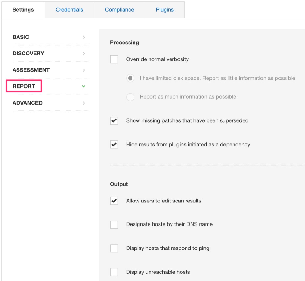This screenshot has width=305, height=281.
Task: Enable Override normal verbosity checkbox
Action: pyautogui.click(x=114, y=59)
